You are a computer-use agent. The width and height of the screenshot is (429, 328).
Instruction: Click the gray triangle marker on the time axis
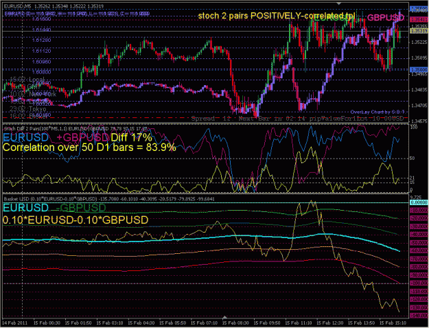(224, 317)
